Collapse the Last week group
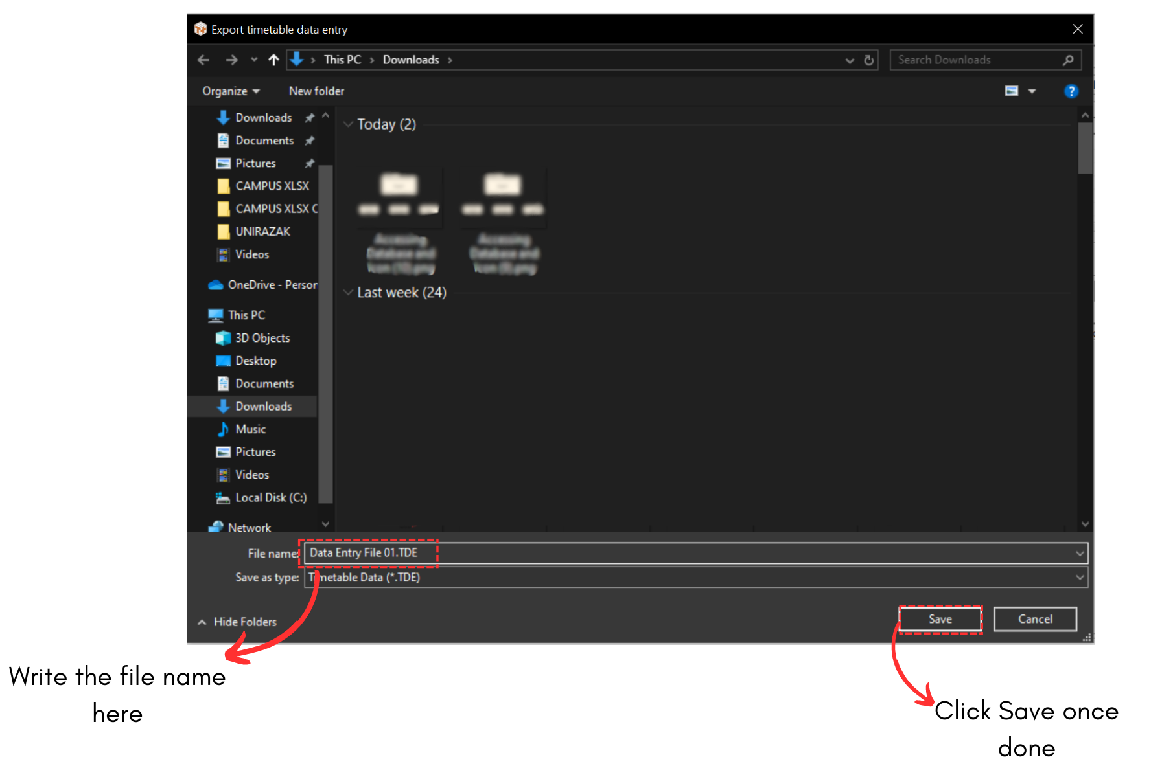 pyautogui.click(x=348, y=293)
